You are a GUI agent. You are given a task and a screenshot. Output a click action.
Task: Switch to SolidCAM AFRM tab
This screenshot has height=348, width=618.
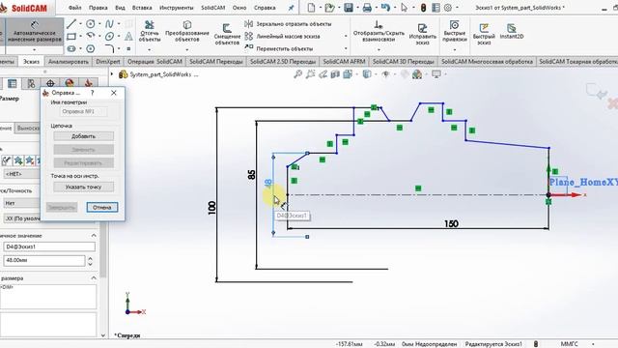point(344,62)
